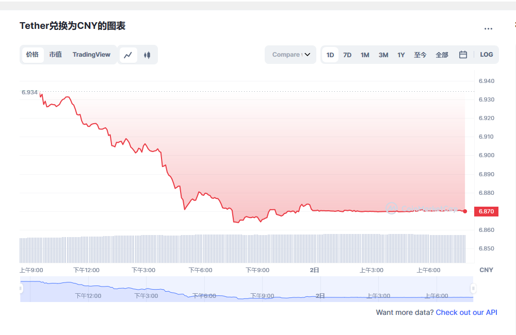
Task: Switch to the candlestick chart icon
Action: [x=147, y=54]
